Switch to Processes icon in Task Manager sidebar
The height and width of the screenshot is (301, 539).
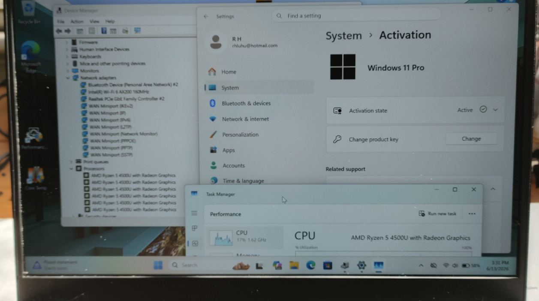tap(194, 228)
